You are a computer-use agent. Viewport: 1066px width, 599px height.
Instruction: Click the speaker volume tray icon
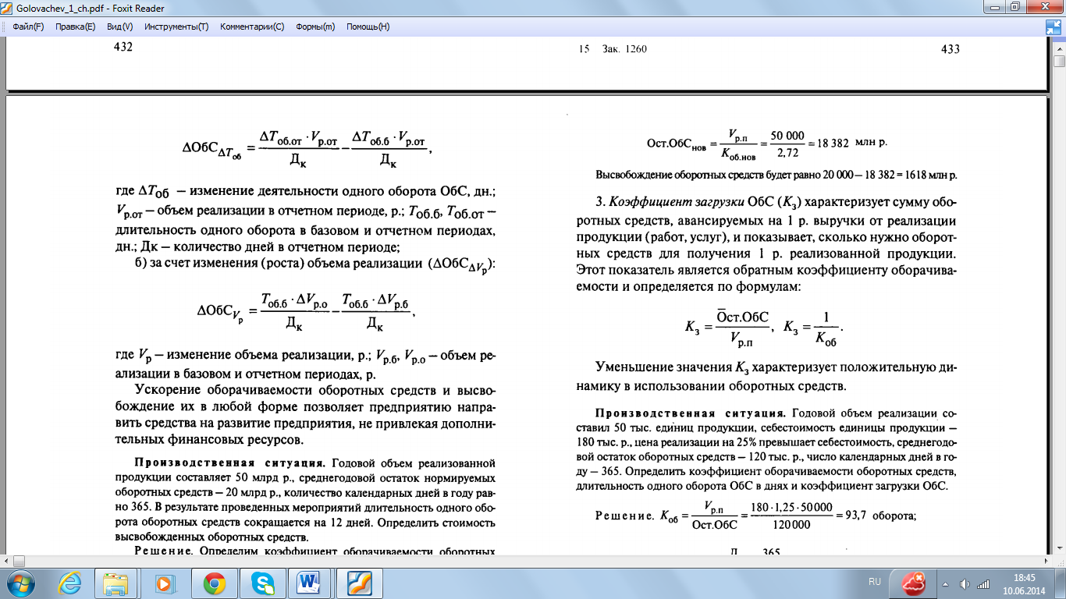[965, 583]
